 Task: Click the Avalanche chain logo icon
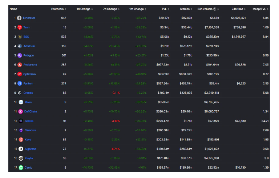pos(20,65)
